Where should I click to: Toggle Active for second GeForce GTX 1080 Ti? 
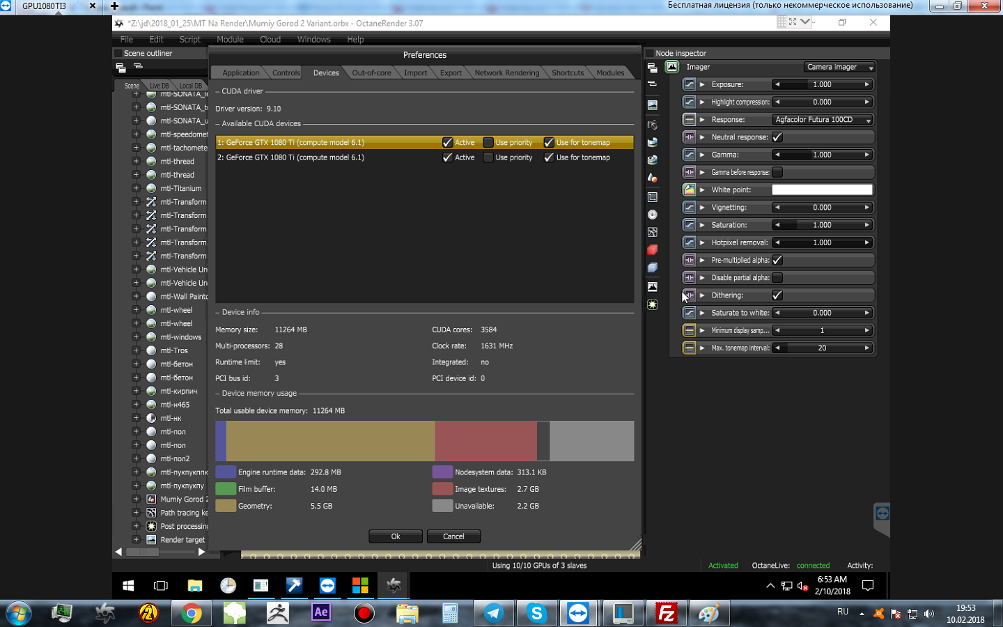pyautogui.click(x=447, y=157)
